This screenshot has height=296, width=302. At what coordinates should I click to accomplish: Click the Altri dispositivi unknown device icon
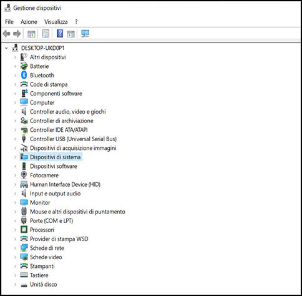tap(24, 57)
